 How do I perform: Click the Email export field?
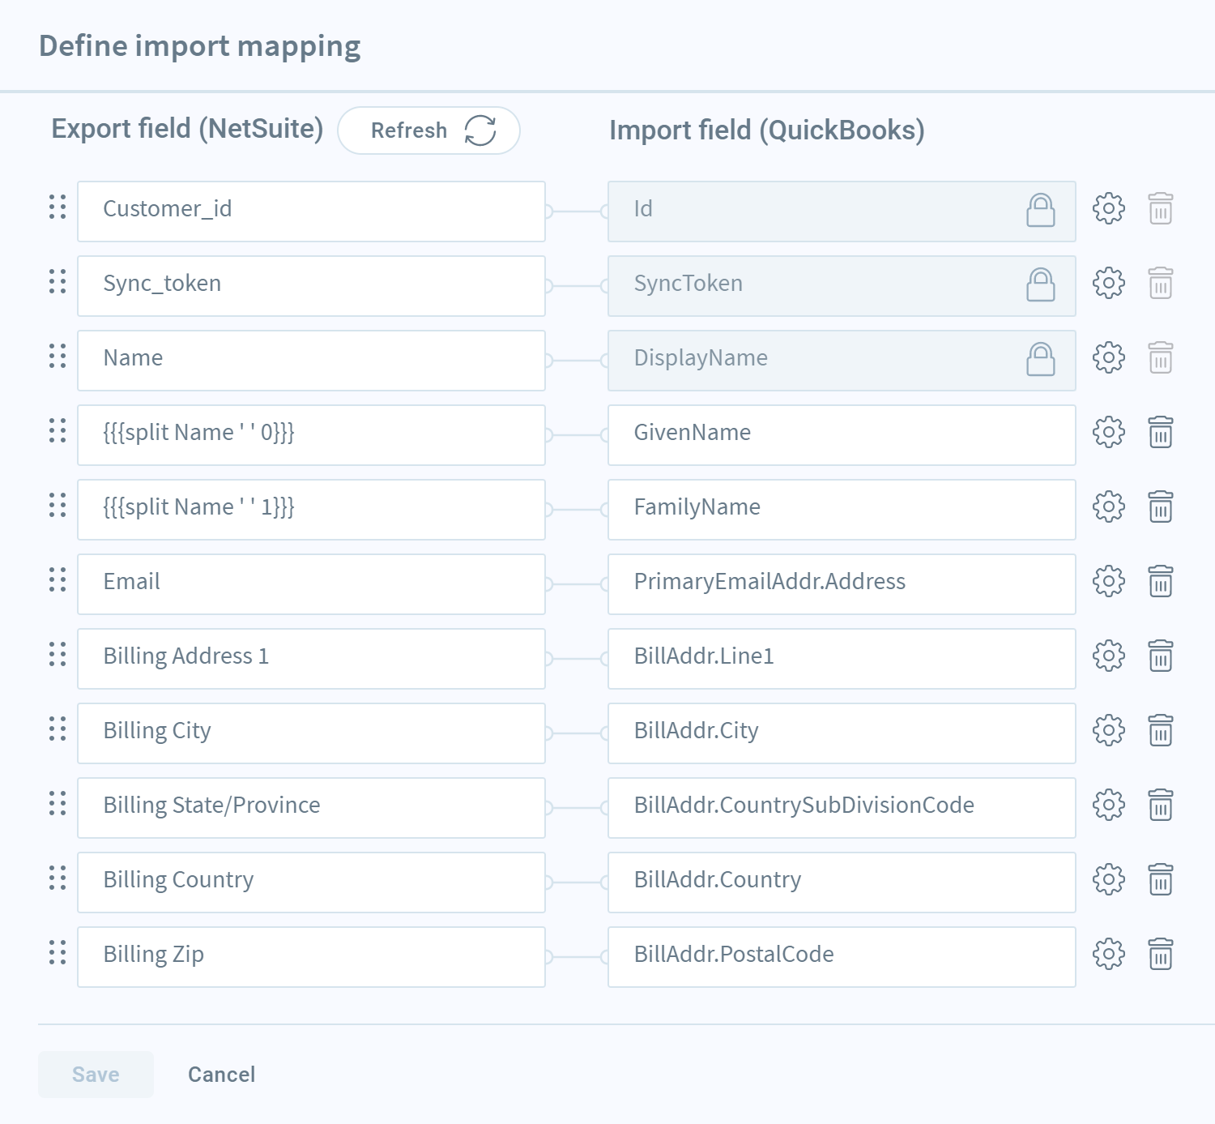click(311, 584)
